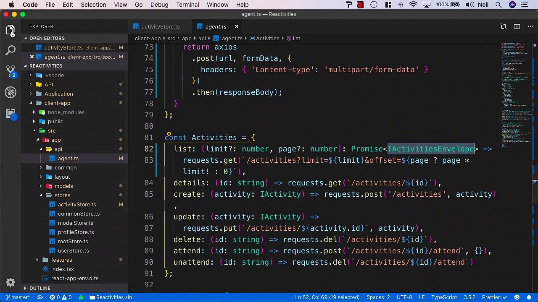This screenshot has height=302, width=538.
Task: Open the File menu
Action: [50, 5]
